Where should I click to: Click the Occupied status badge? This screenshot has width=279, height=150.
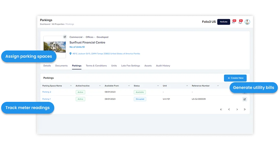pyautogui.click(x=140, y=99)
